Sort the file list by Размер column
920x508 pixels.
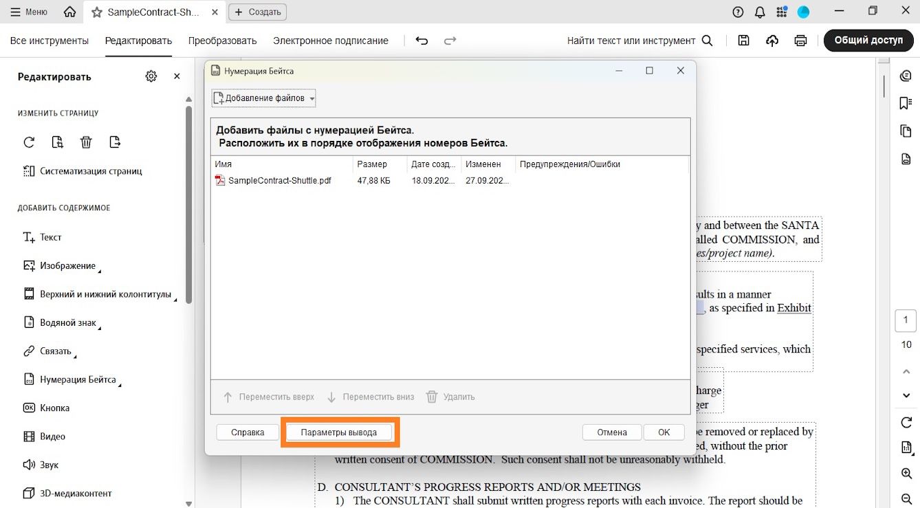[x=380, y=164]
